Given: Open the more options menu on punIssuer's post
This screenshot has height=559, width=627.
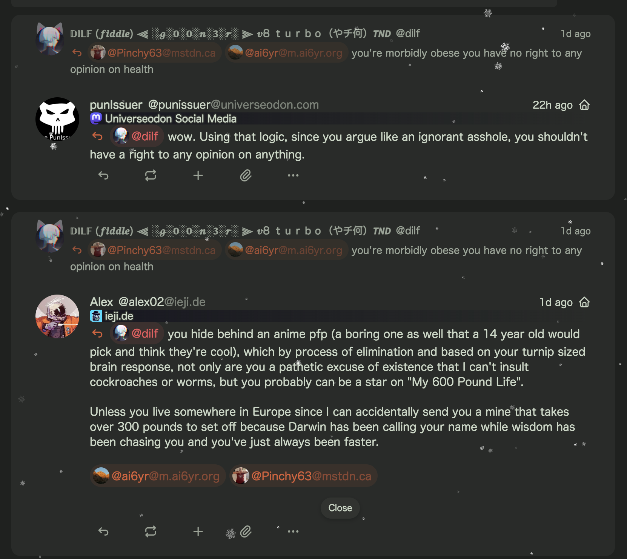Looking at the screenshot, I should (293, 175).
